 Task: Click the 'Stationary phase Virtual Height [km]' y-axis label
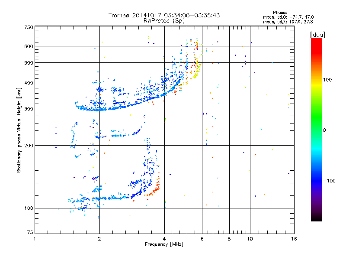19,130
